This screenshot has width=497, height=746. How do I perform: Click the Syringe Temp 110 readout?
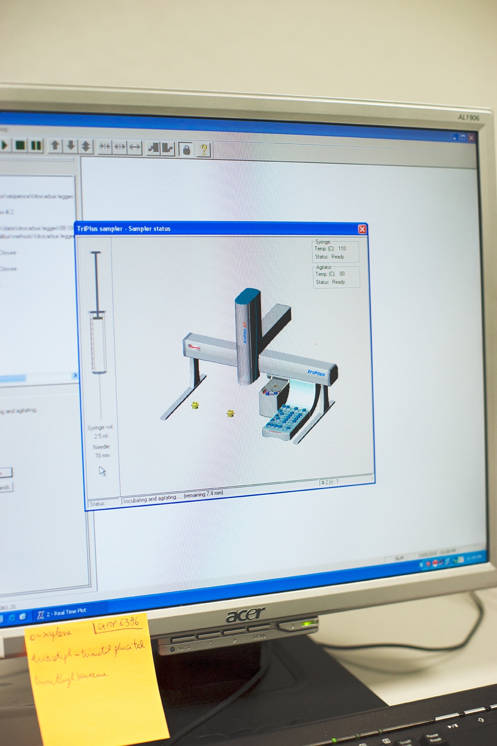tap(330, 249)
